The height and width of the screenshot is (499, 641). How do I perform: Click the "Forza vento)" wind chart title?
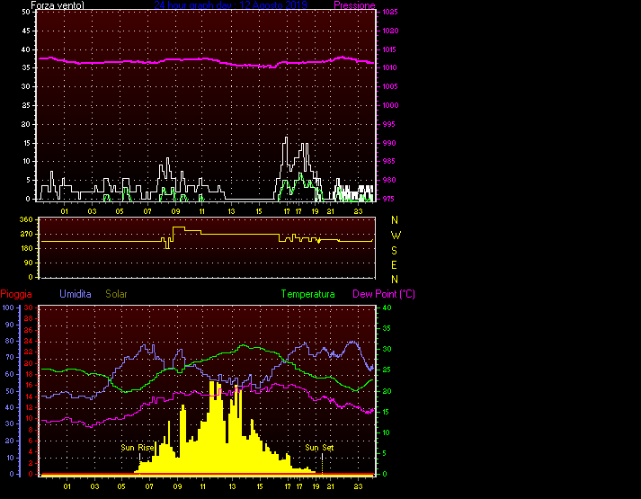pyautogui.click(x=58, y=5)
